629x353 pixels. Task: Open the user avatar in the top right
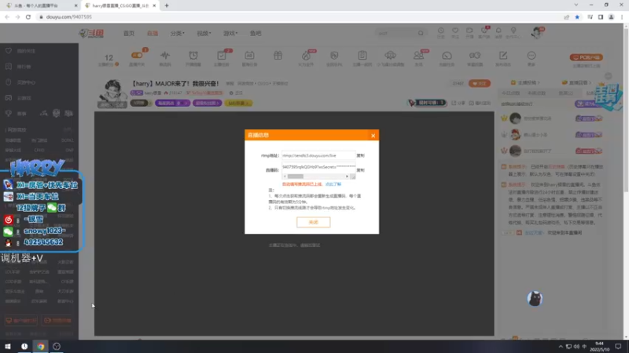coord(536,33)
